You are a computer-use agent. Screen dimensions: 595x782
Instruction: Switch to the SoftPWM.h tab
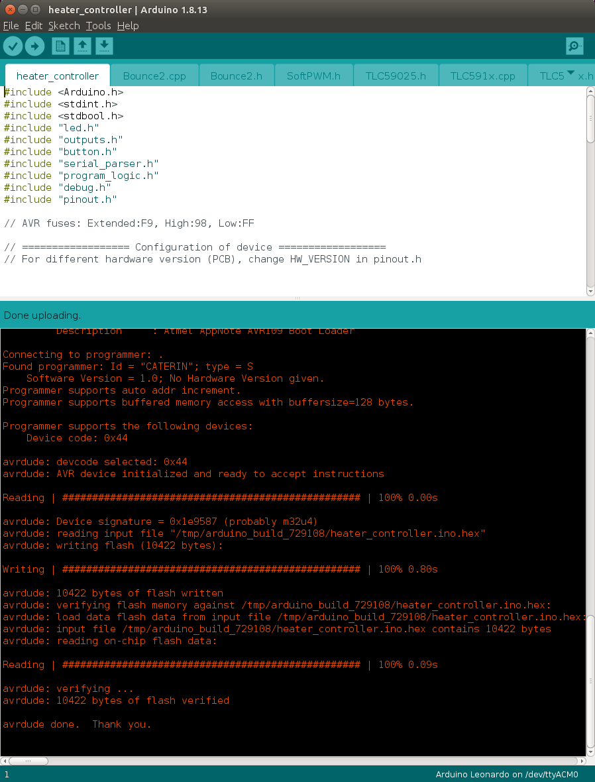pyautogui.click(x=313, y=76)
